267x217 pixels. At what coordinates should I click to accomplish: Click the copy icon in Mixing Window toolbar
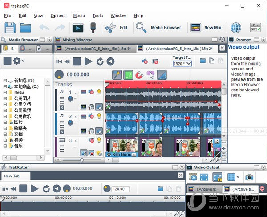(x=211, y=61)
